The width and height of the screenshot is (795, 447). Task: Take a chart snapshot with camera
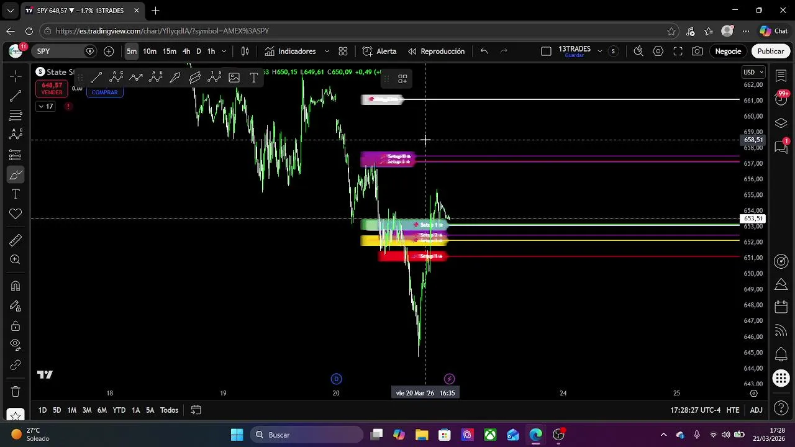click(x=697, y=52)
